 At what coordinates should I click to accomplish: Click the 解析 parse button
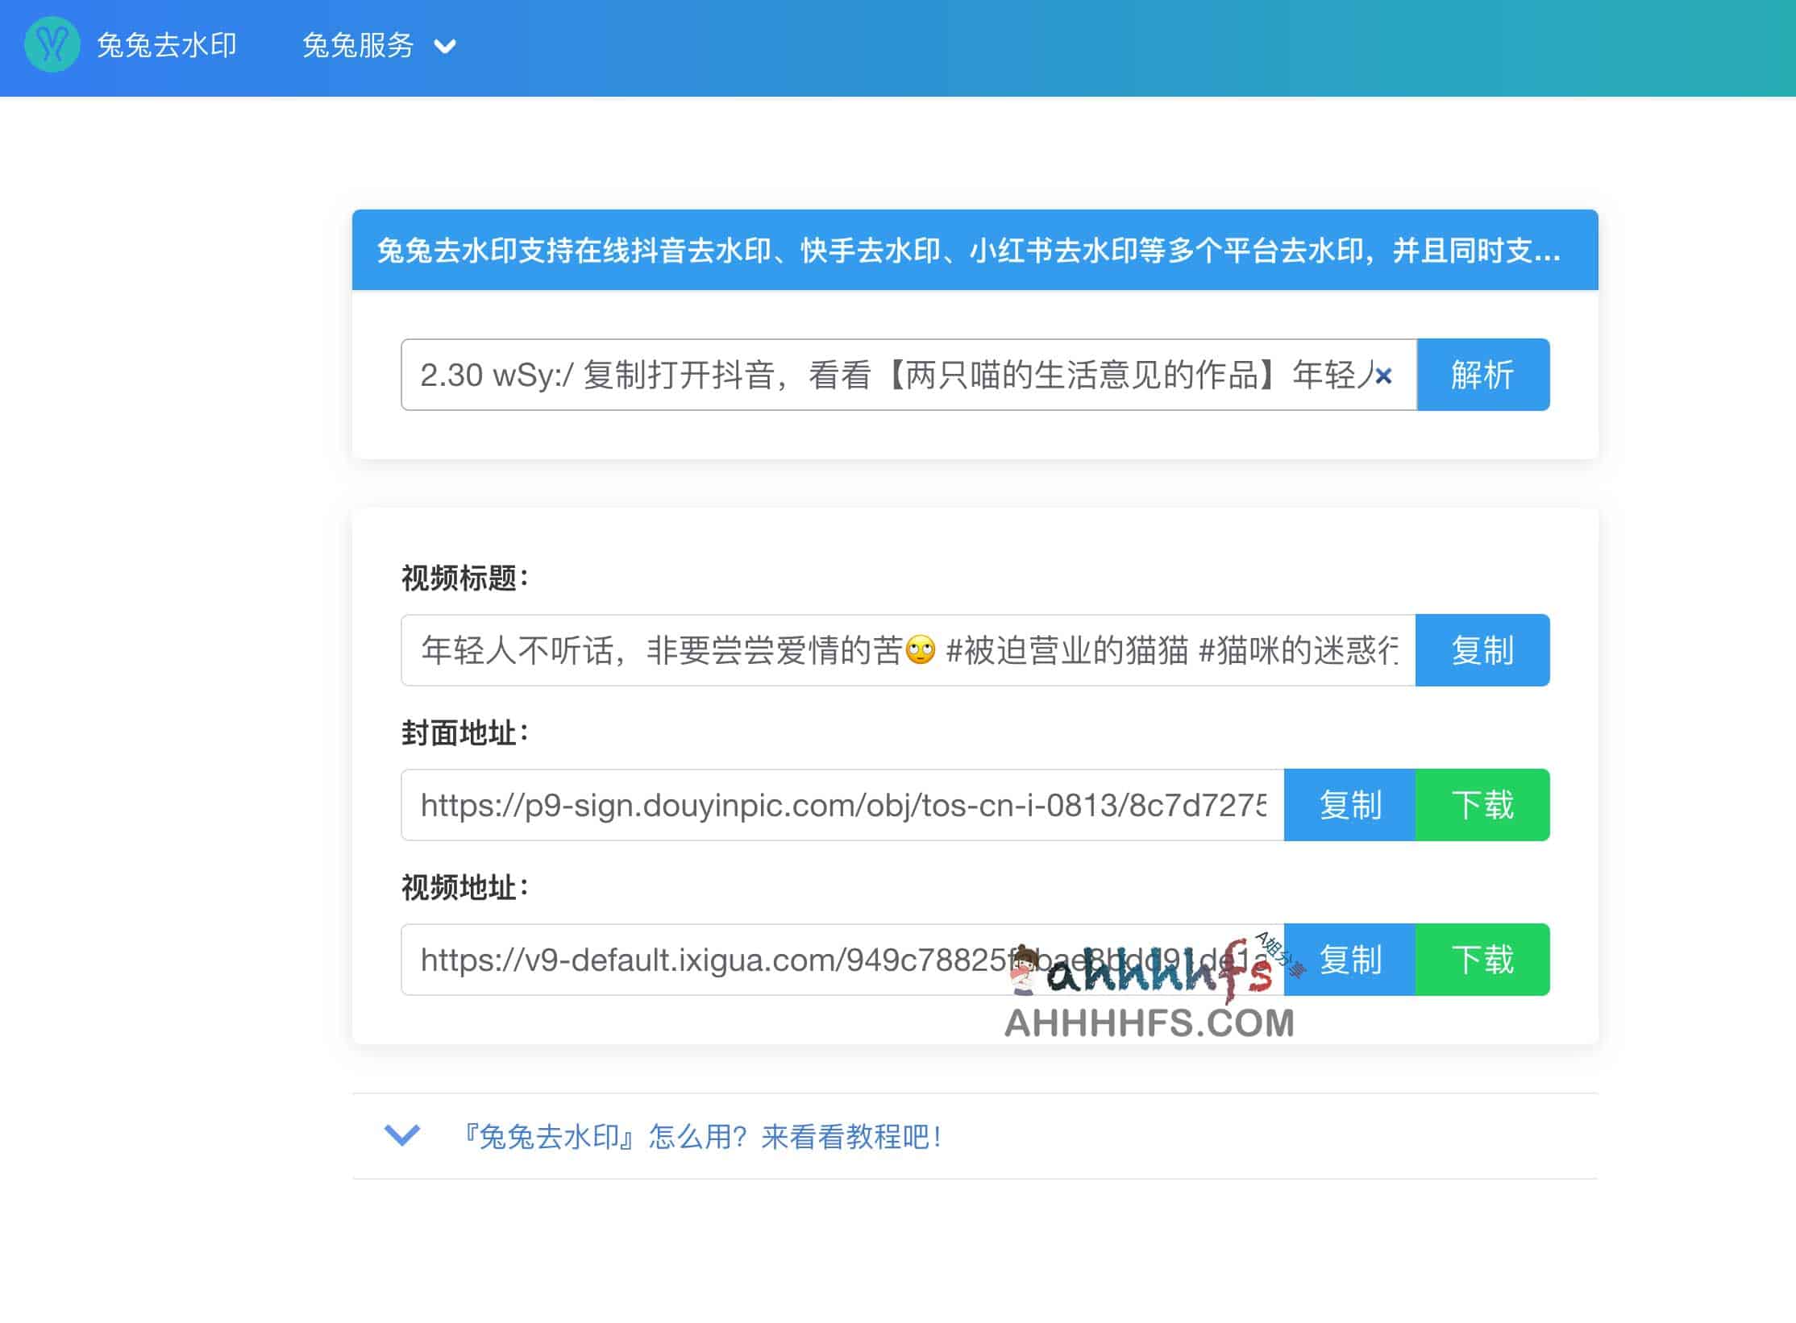click(x=1482, y=375)
